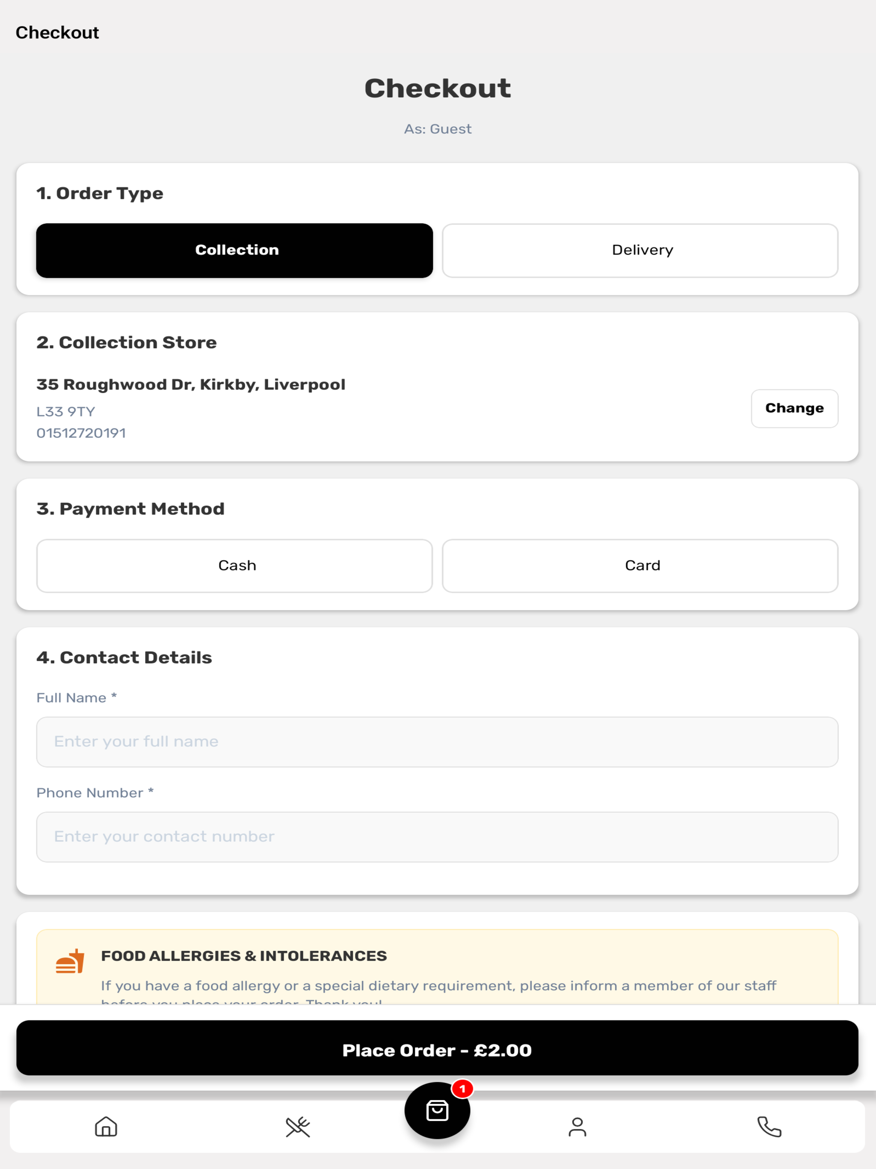This screenshot has height=1169, width=876.
Task: Open the Home icon in bottom navigation
Action: (106, 1126)
